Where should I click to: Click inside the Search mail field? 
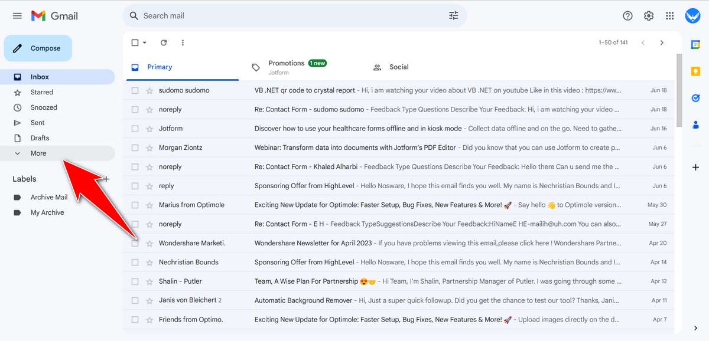236,15
